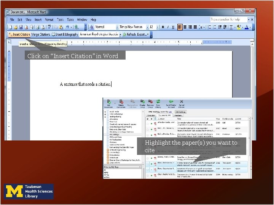Apply the yellow highlight color
The width and height of the screenshot is (274, 205).
click(x=239, y=27)
